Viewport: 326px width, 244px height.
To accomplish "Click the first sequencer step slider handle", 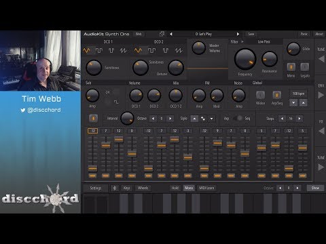I will 92,168.
